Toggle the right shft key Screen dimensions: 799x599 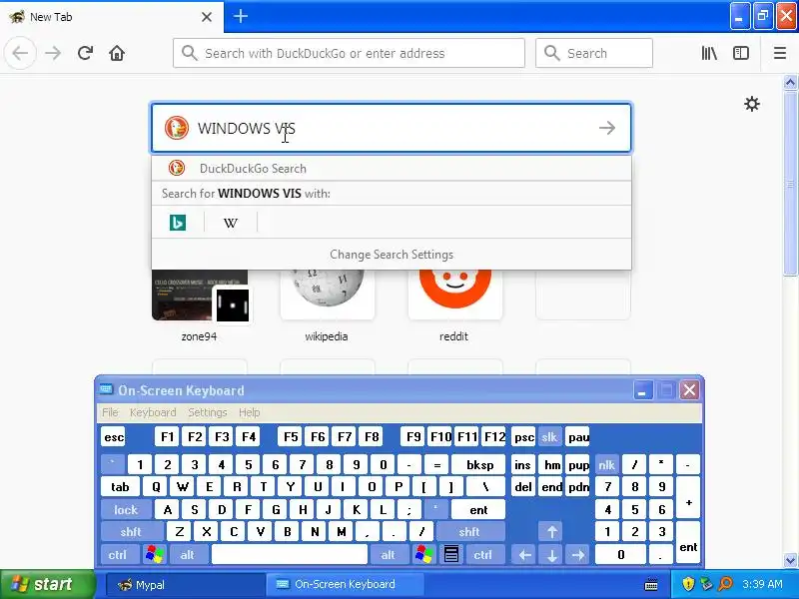pos(469,532)
